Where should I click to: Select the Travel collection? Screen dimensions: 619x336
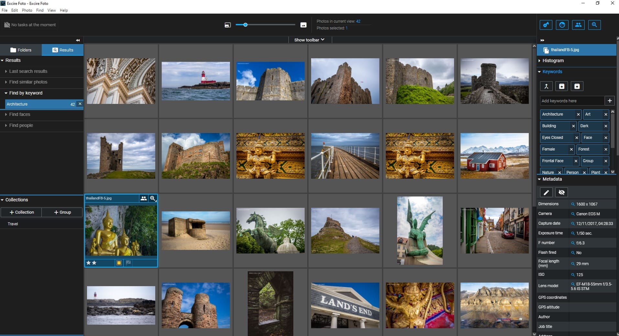[13, 224]
